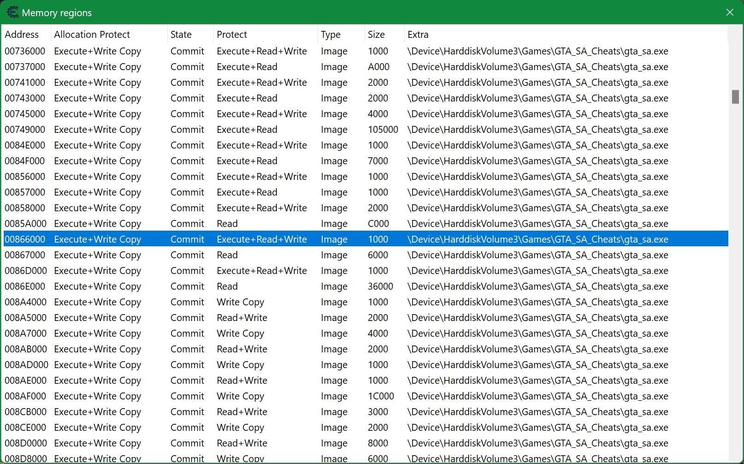Select the row with address 0084F000
The height and width of the screenshot is (464, 744).
[x=366, y=161]
